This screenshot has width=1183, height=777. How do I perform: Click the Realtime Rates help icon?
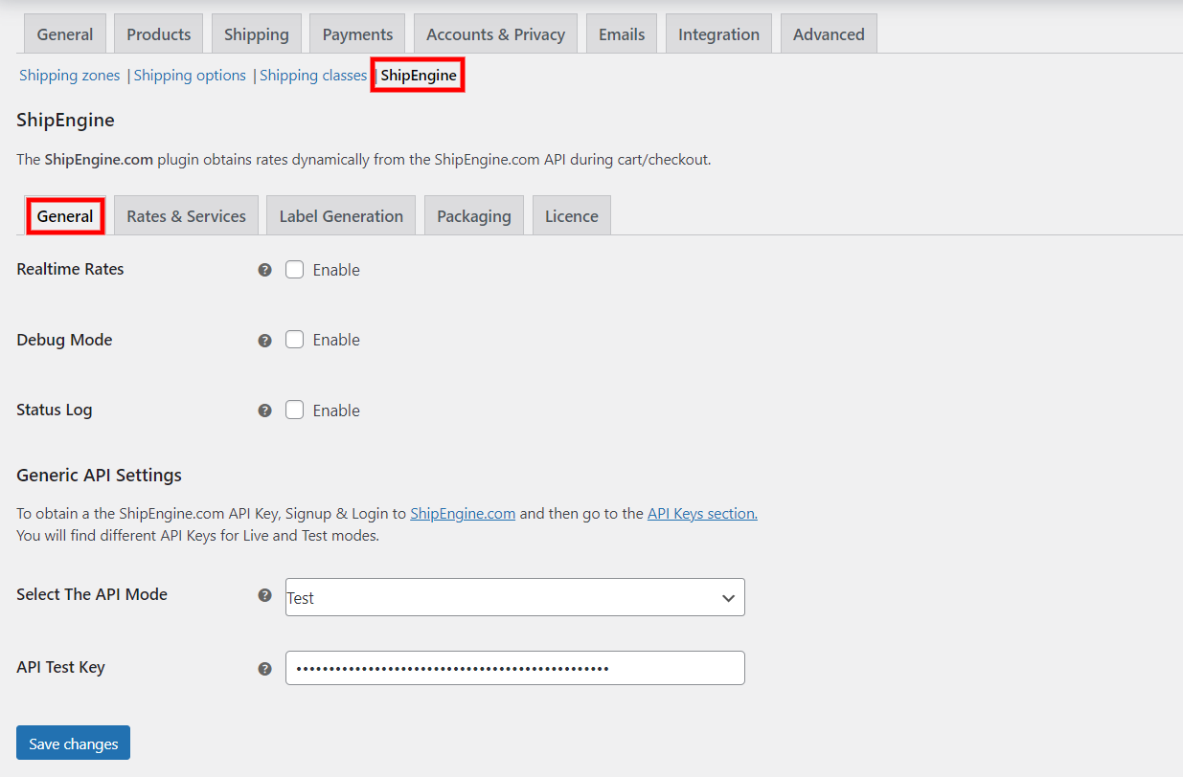tap(265, 270)
